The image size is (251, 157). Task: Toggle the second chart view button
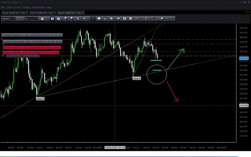coord(58,19)
